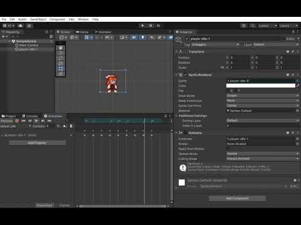Viewport: 301px width, 225px height.
Task: Open the Help menu
Action: click(x=95, y=19)
